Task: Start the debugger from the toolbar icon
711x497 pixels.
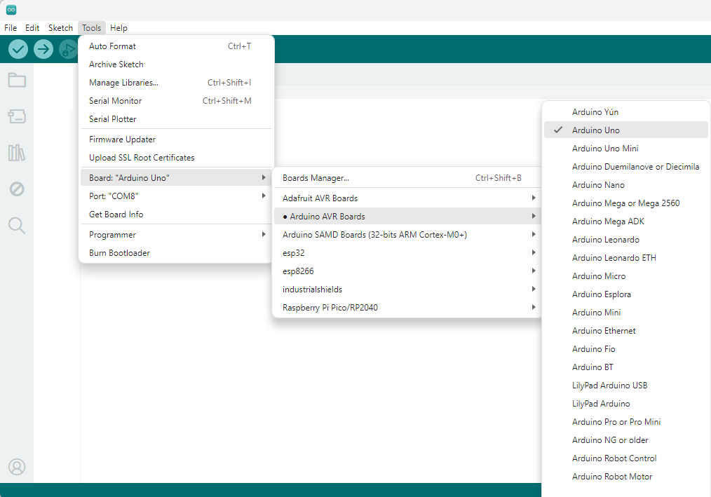Action: pyautogui.click(x=68, y=49)
